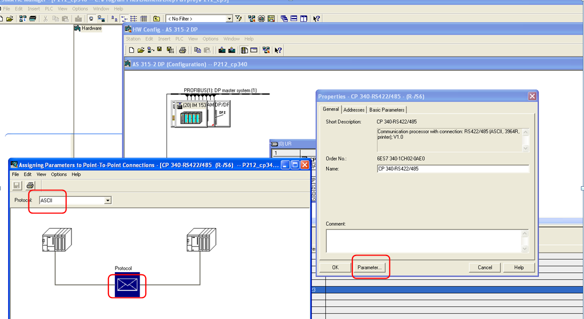Image resolution: width=584 pixels, height=319 pixels.
Task: Click the Parameter... button
Action: (x=370, y=267)
